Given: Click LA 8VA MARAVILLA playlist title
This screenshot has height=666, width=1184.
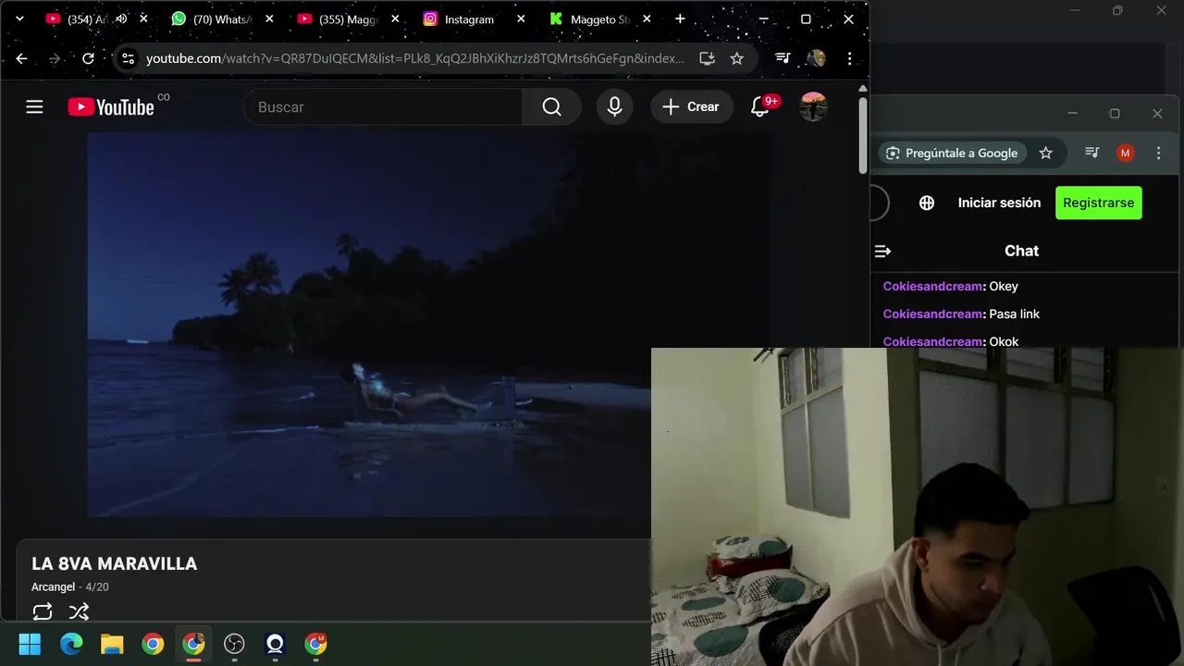Looking at the screenshot, I should tap(115, 564).
